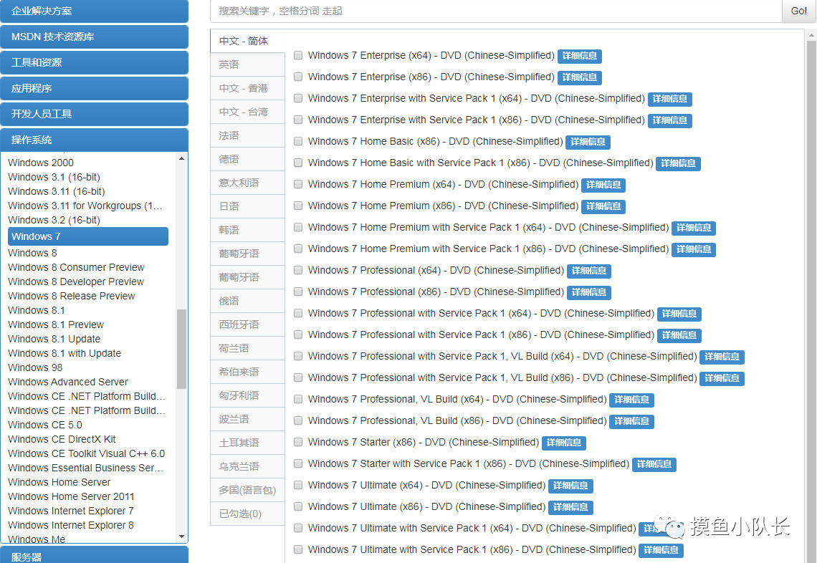View 详细信息 for Windows 7 Ultimate SP1 (x86)

[661, 550]
